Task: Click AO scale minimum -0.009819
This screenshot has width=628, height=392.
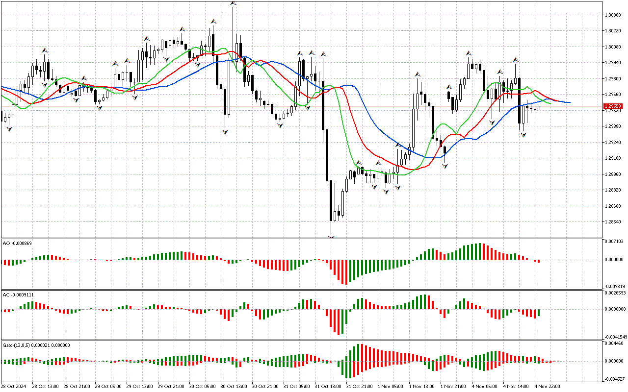Action: [614, 287]
